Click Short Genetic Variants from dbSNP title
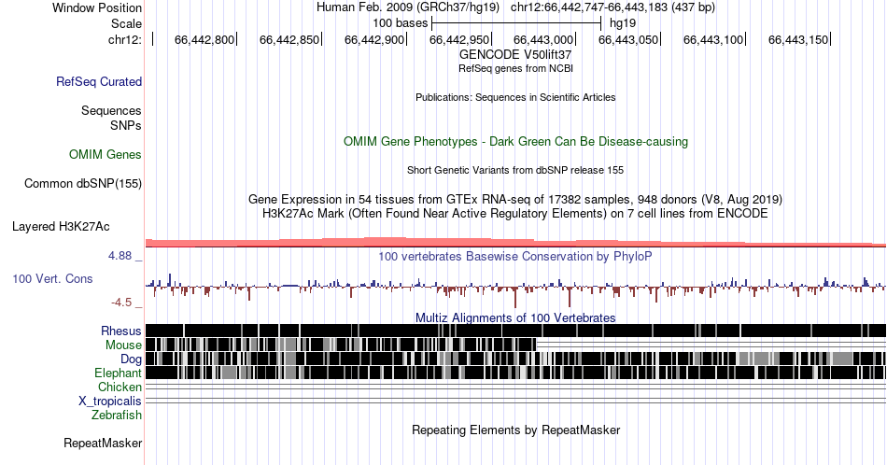887x465 pixels. tap(515, 170)
